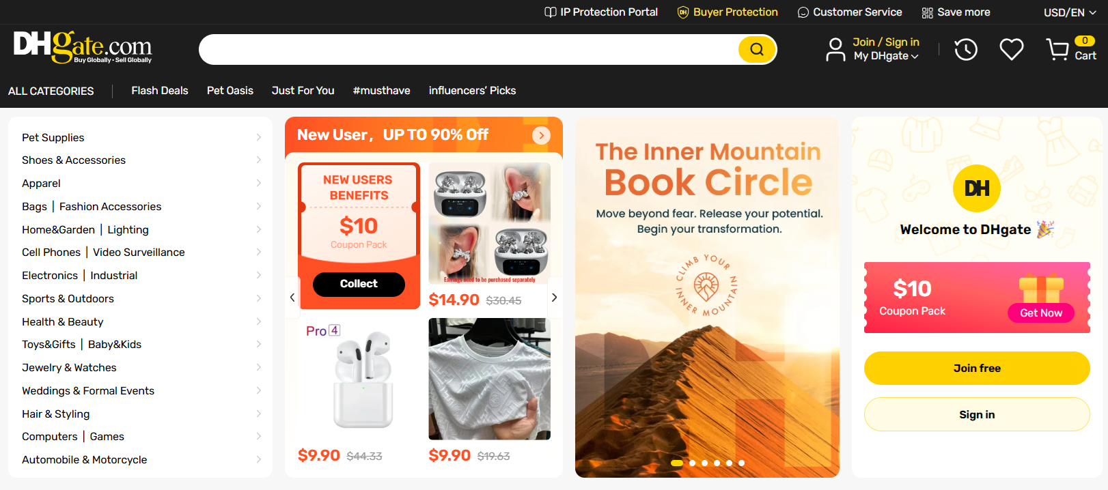Open the browsing history clock icon

[x=966, y=49]
